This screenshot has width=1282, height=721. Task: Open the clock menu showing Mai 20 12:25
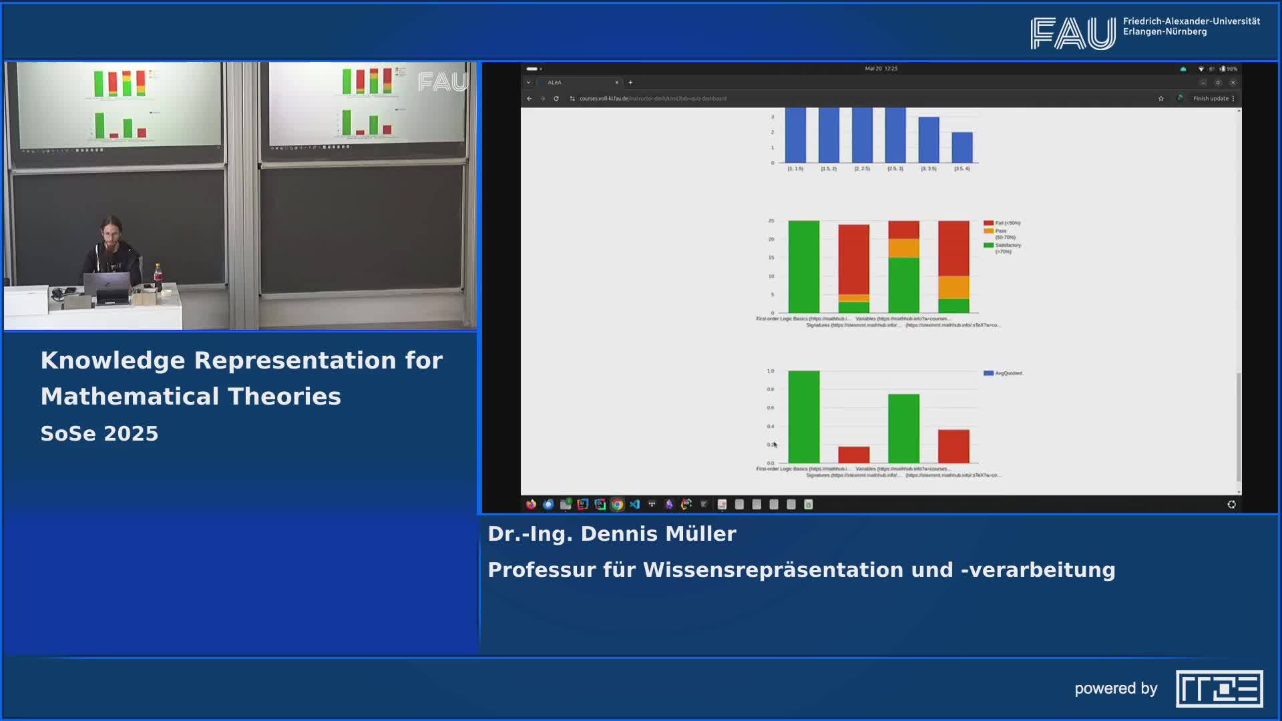pos(881,67)
